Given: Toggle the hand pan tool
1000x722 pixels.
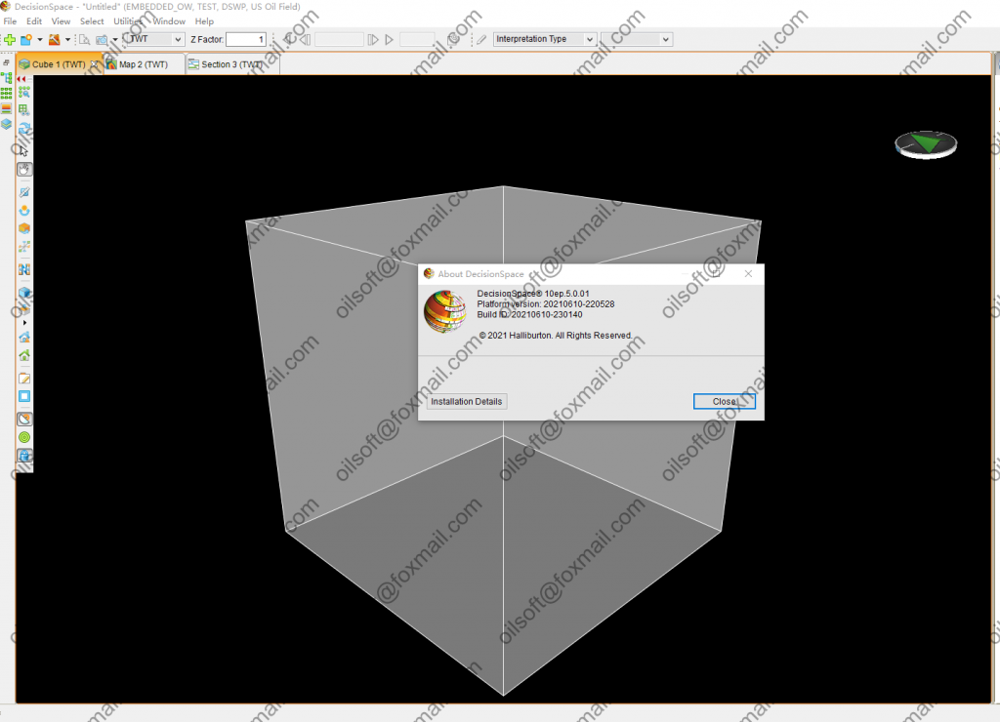Looking at the screenshot, I should tap(24, 170).
